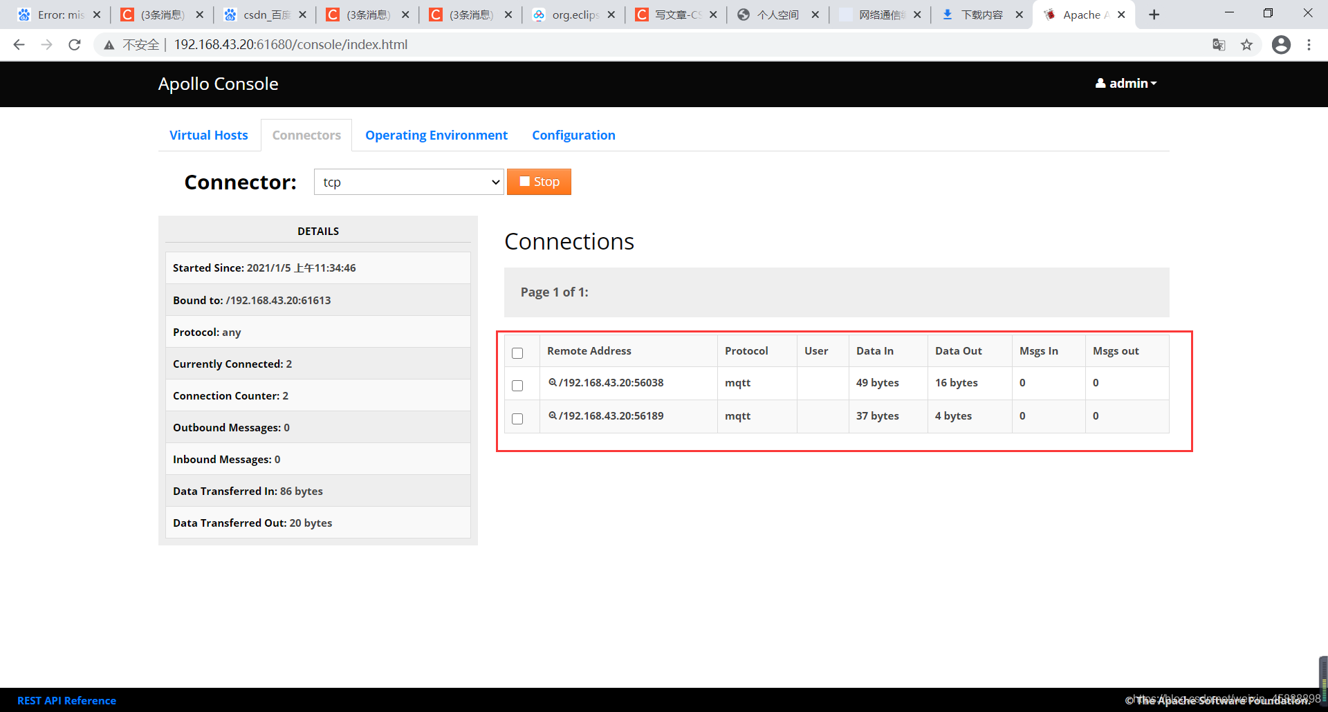Select the Connectors tab
The height and width of the screenshot is (712, 1328).
point(306,135)
